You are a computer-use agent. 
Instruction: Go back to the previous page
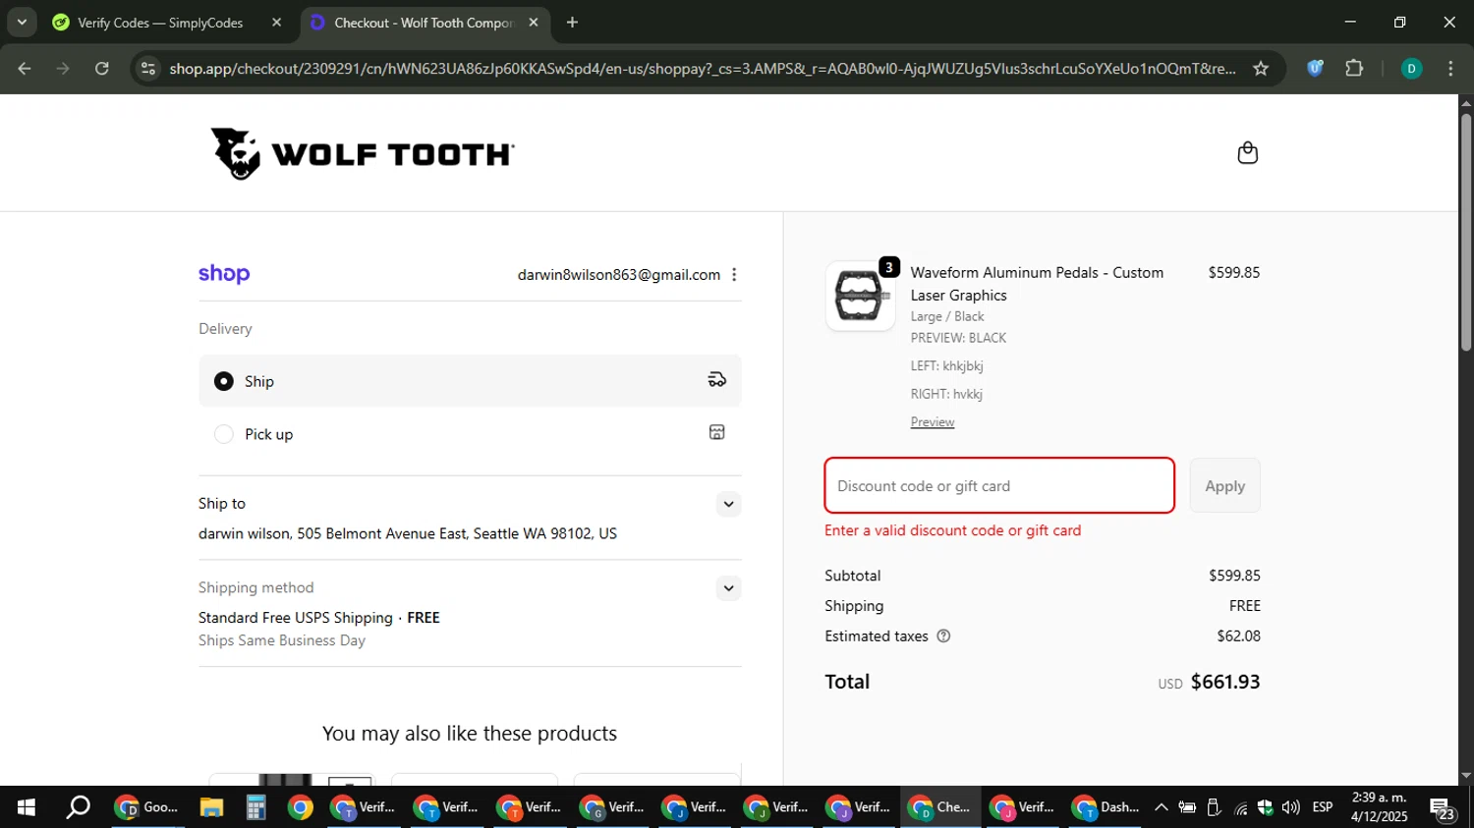coord(25,68)
